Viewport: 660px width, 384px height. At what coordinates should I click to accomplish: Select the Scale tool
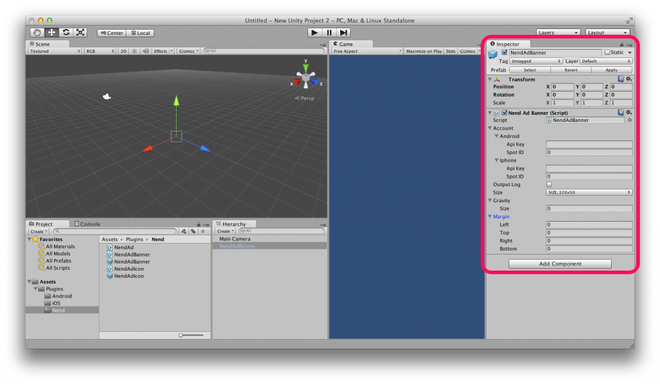80,32
